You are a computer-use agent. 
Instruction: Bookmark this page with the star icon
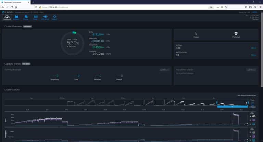pyautogui.click(x=226, y=7)
